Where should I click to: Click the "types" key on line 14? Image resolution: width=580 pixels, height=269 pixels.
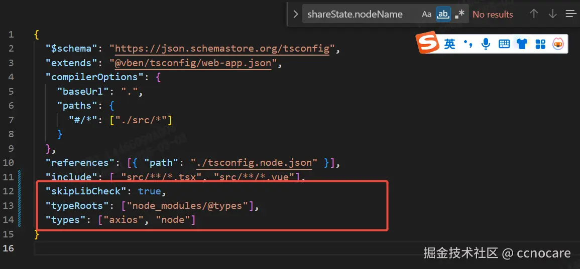pyautogui.click(x=65, y=220)
